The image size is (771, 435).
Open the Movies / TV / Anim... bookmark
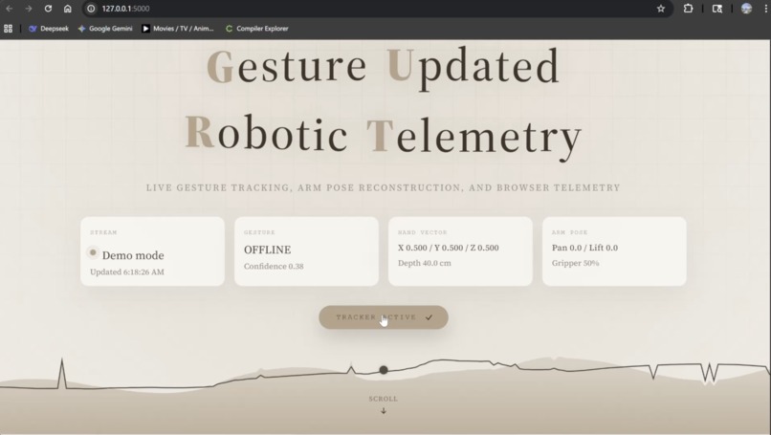(x=178, y=29)
